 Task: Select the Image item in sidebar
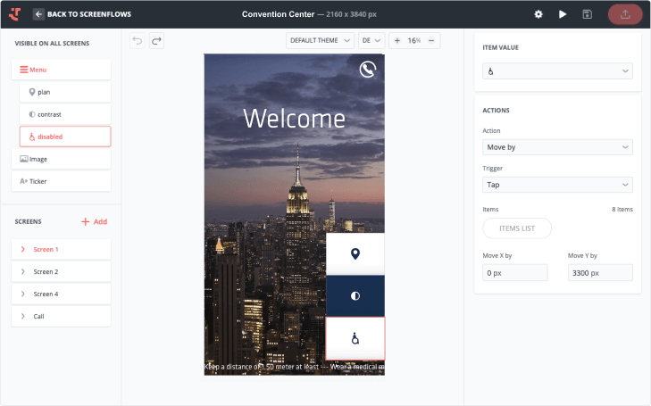click(x=61, y=159)
